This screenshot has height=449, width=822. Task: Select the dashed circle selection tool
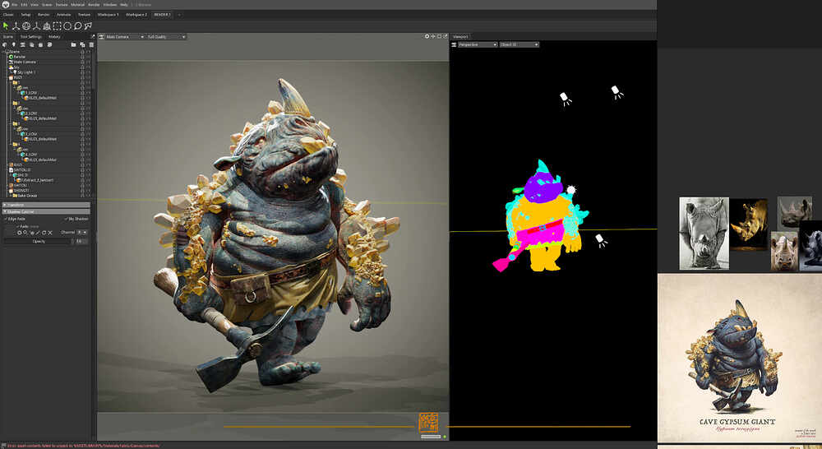coord(67,25)
